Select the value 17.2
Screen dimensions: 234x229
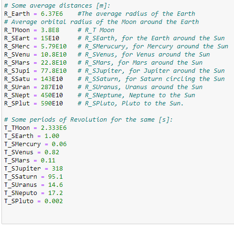(55, 193)
